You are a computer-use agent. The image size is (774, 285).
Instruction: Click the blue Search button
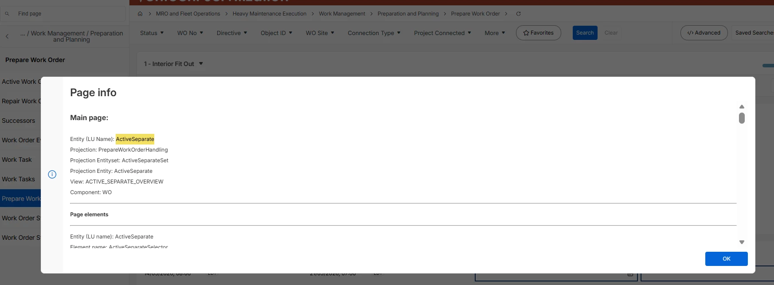585,33
